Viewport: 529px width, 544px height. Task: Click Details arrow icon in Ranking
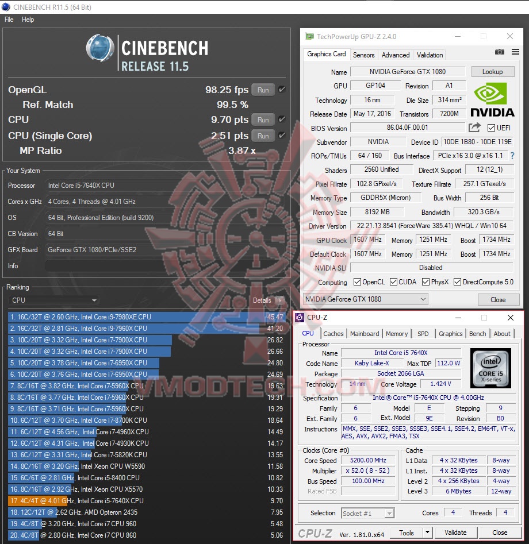280,300
